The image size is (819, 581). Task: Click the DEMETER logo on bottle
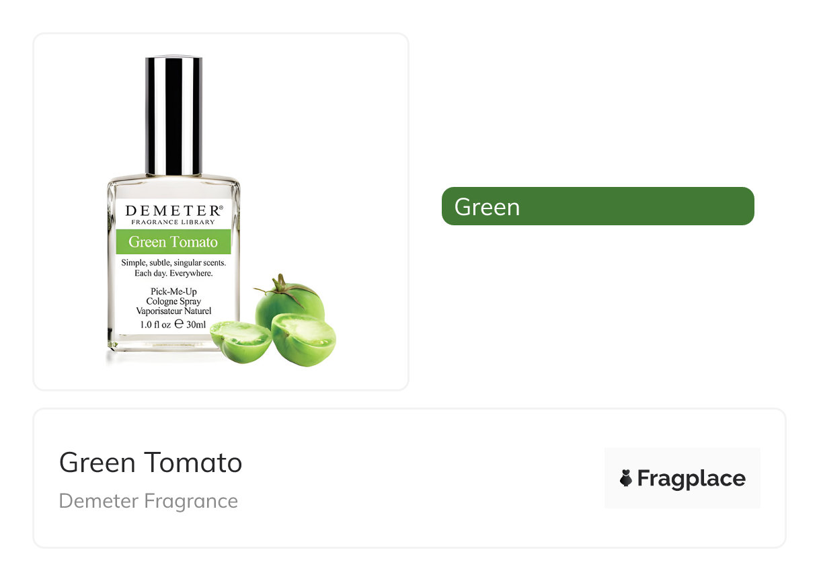(173, 210)
